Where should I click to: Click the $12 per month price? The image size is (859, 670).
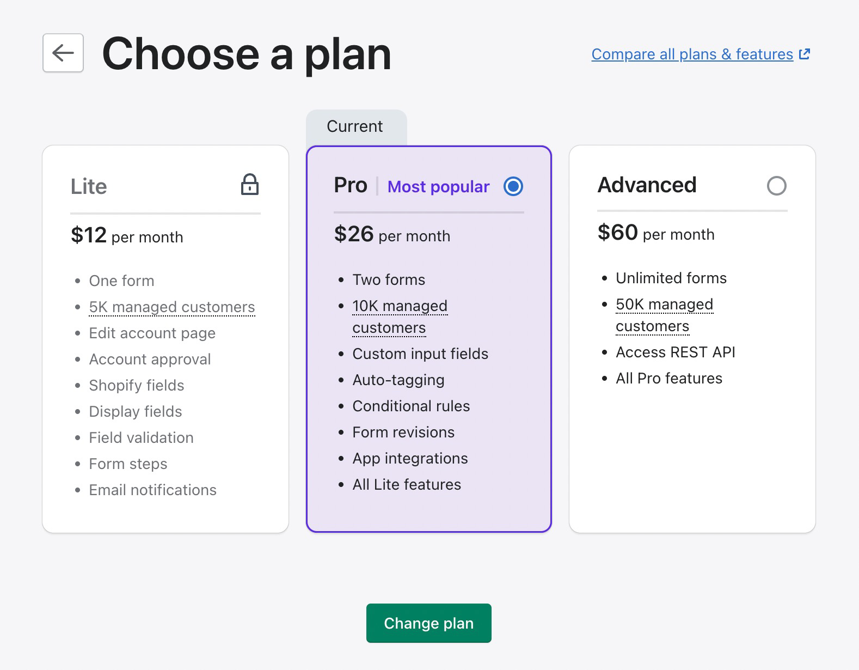click(x=127, y=236)
